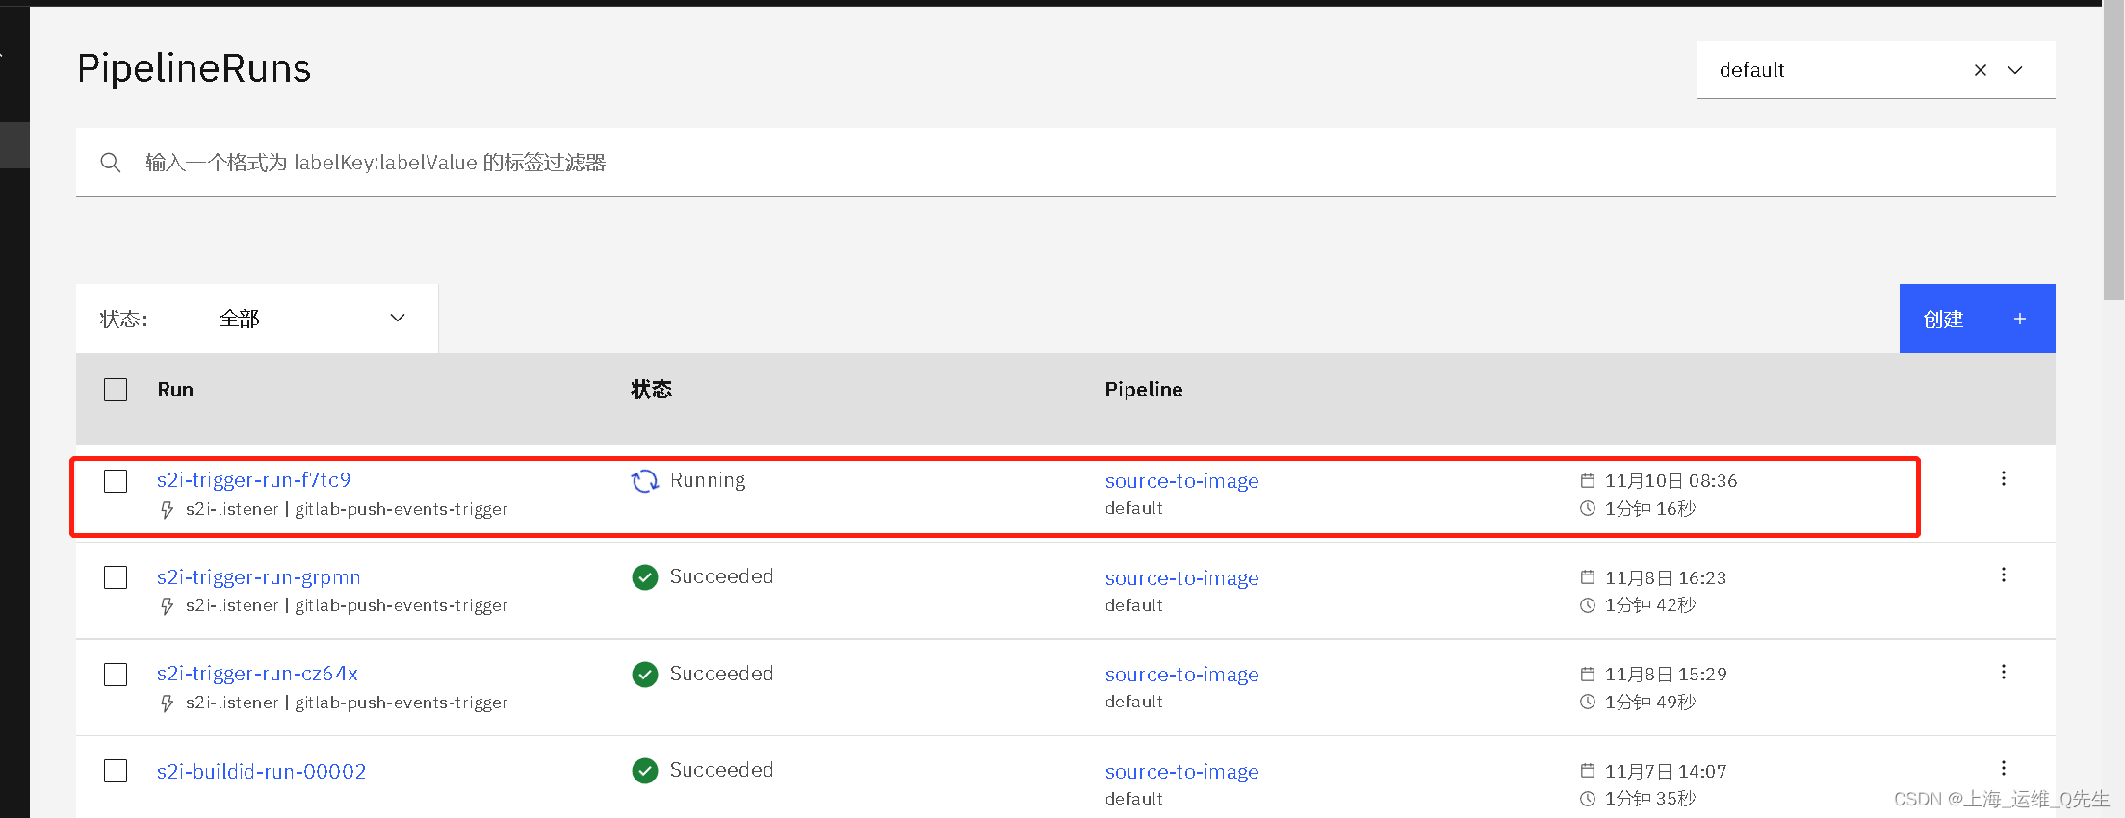Click the clock icon next to 1分钟 16秒
Viewport: 2125px width, 818px height.
(1588, 508)
